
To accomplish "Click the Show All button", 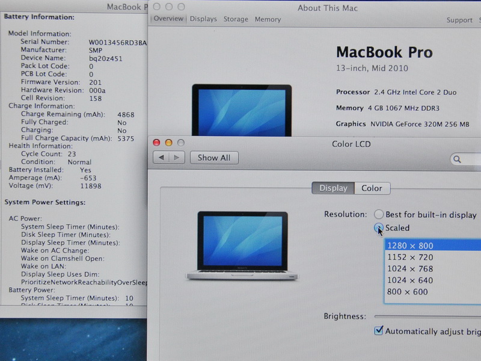I will point(214,158).
